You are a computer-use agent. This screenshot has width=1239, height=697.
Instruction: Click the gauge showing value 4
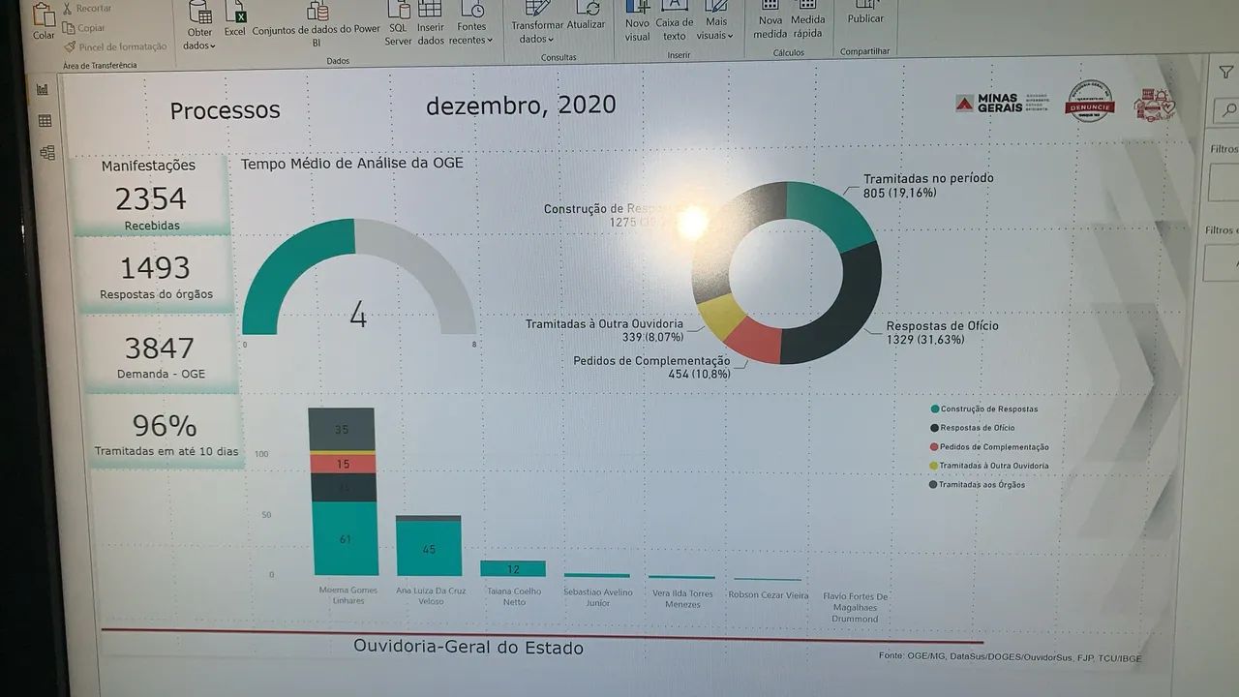tap(358, 278)
